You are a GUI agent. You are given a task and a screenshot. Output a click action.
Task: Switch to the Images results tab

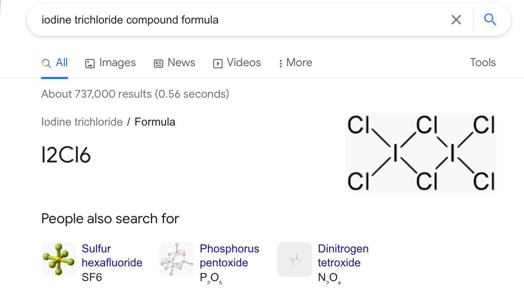(117, 63)
